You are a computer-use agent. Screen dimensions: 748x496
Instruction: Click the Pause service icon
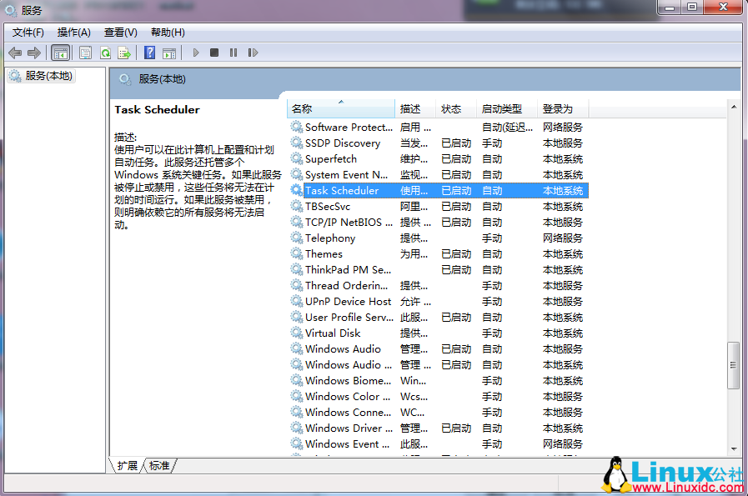pyautogui.click(x=233, y=53)
